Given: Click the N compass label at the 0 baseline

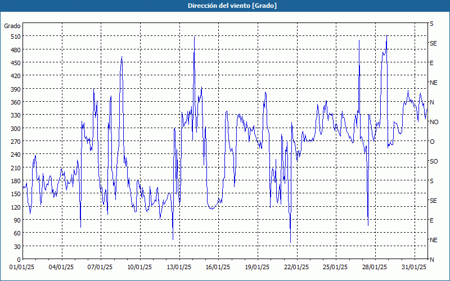Looking at the screenshot, I should (432, 260).
